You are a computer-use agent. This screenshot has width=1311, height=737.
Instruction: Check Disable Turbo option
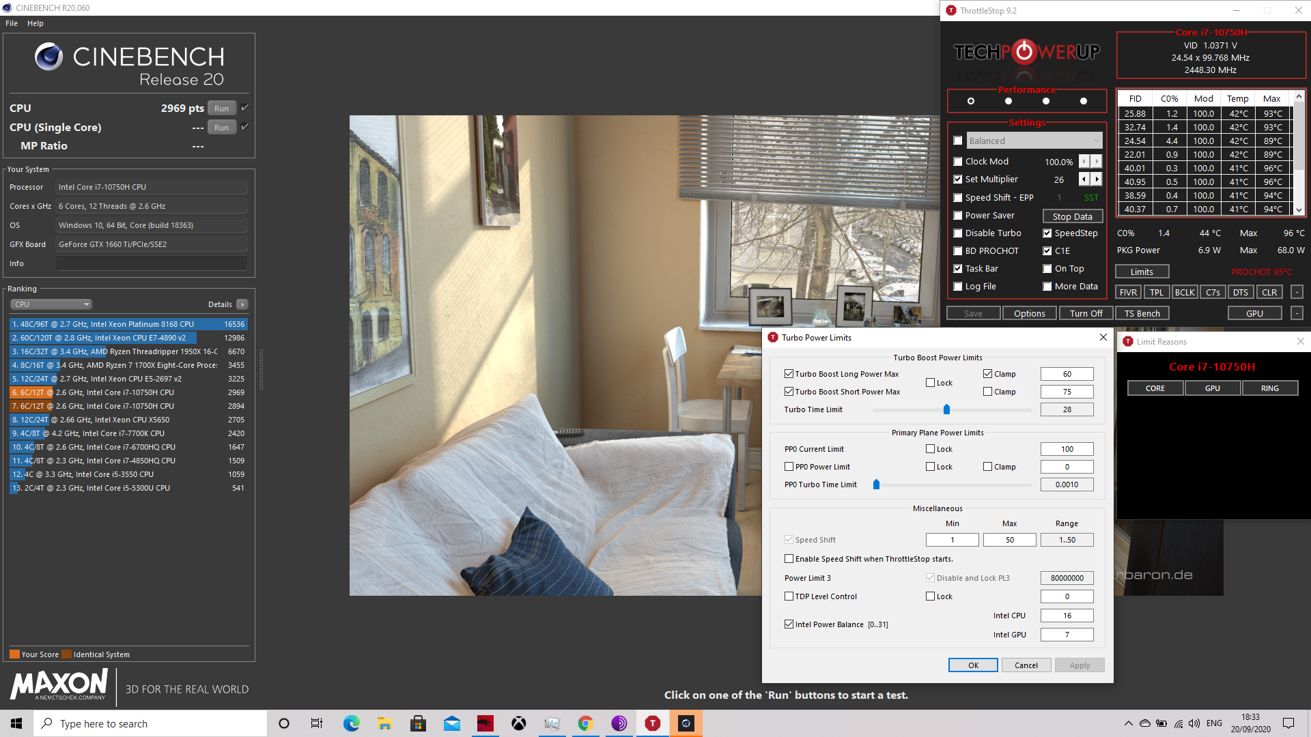coord(958,233)
